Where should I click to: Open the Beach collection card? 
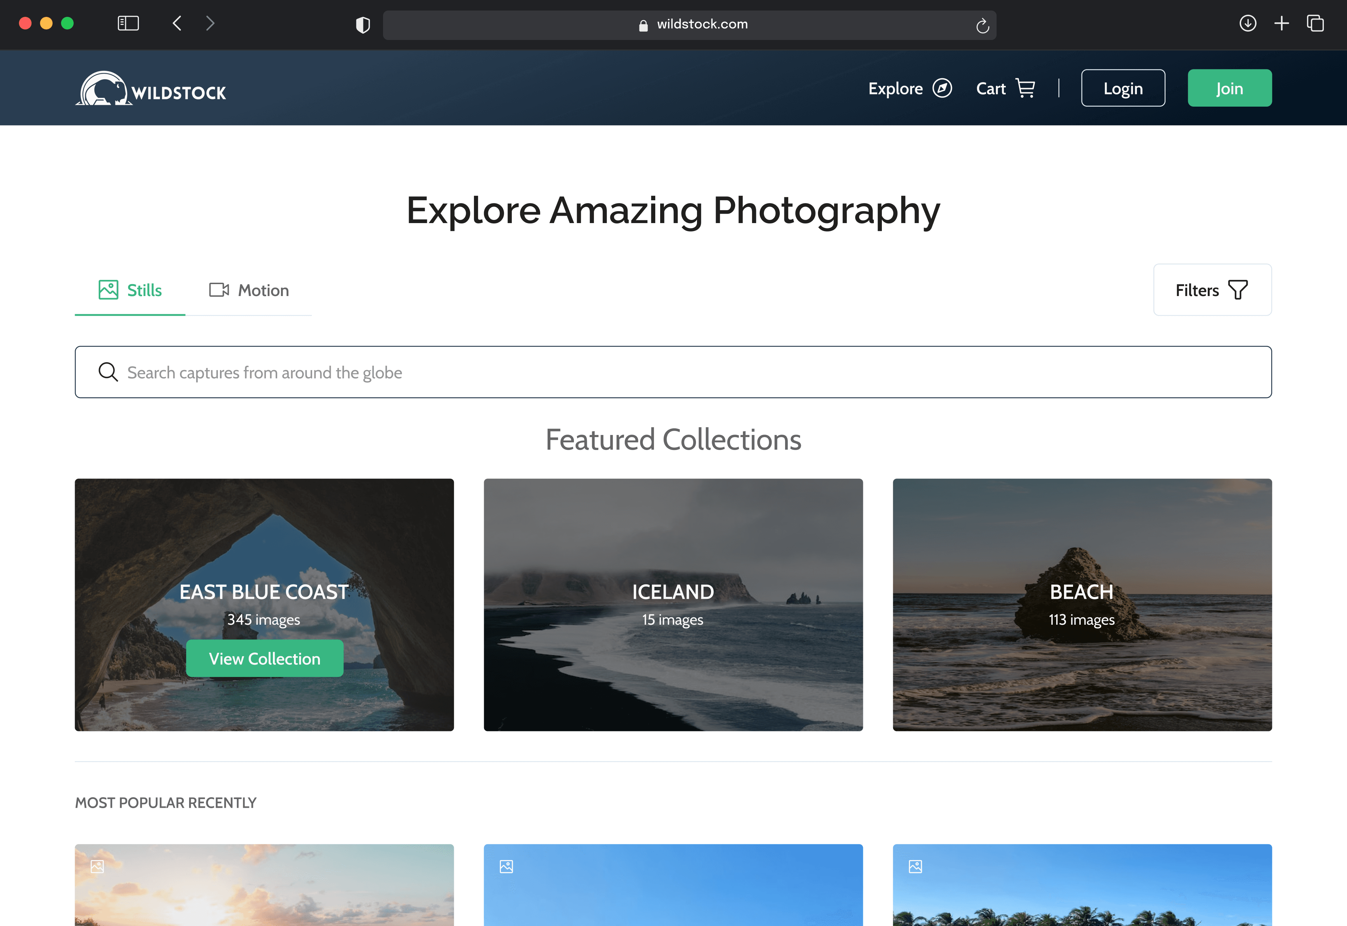click(1081, 605)
